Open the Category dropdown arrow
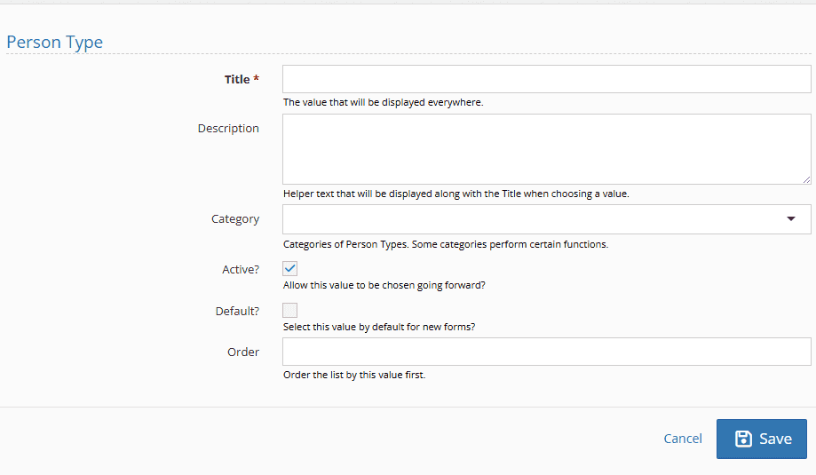 pos(791,219)
